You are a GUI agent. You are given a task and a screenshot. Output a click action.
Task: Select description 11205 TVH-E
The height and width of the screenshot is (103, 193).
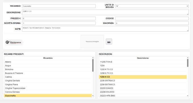coord(143,62)
